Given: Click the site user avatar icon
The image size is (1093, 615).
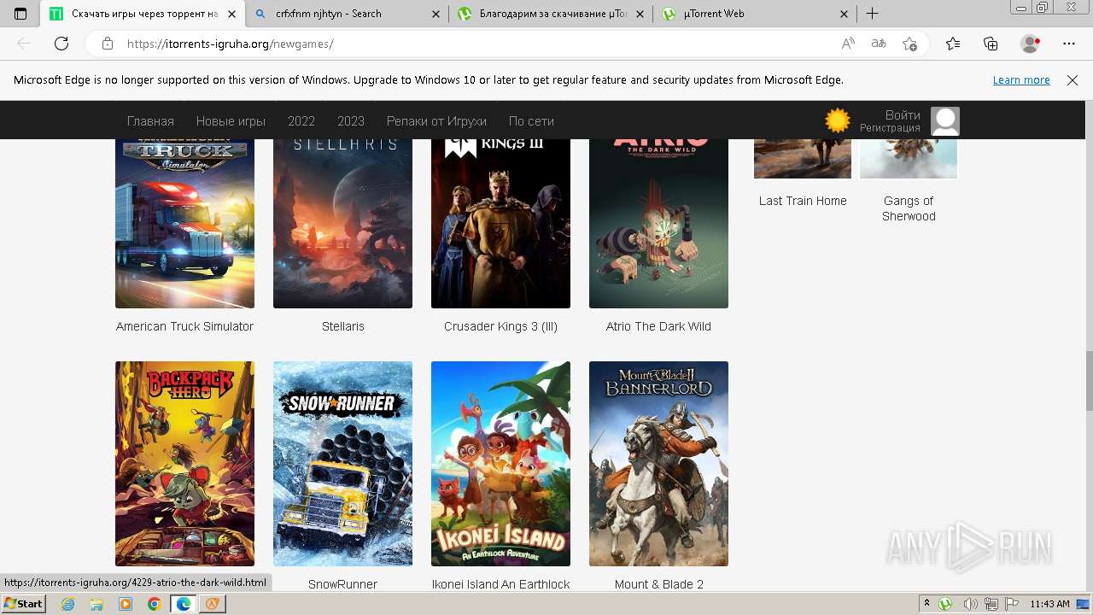Looking at the screenshot, I should pos(945,121).
